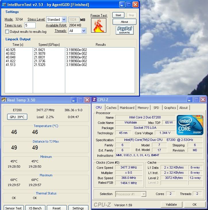Screen dimensions: 208x210
Task: Minimize the Real Temp window
Action: [74, 100]
